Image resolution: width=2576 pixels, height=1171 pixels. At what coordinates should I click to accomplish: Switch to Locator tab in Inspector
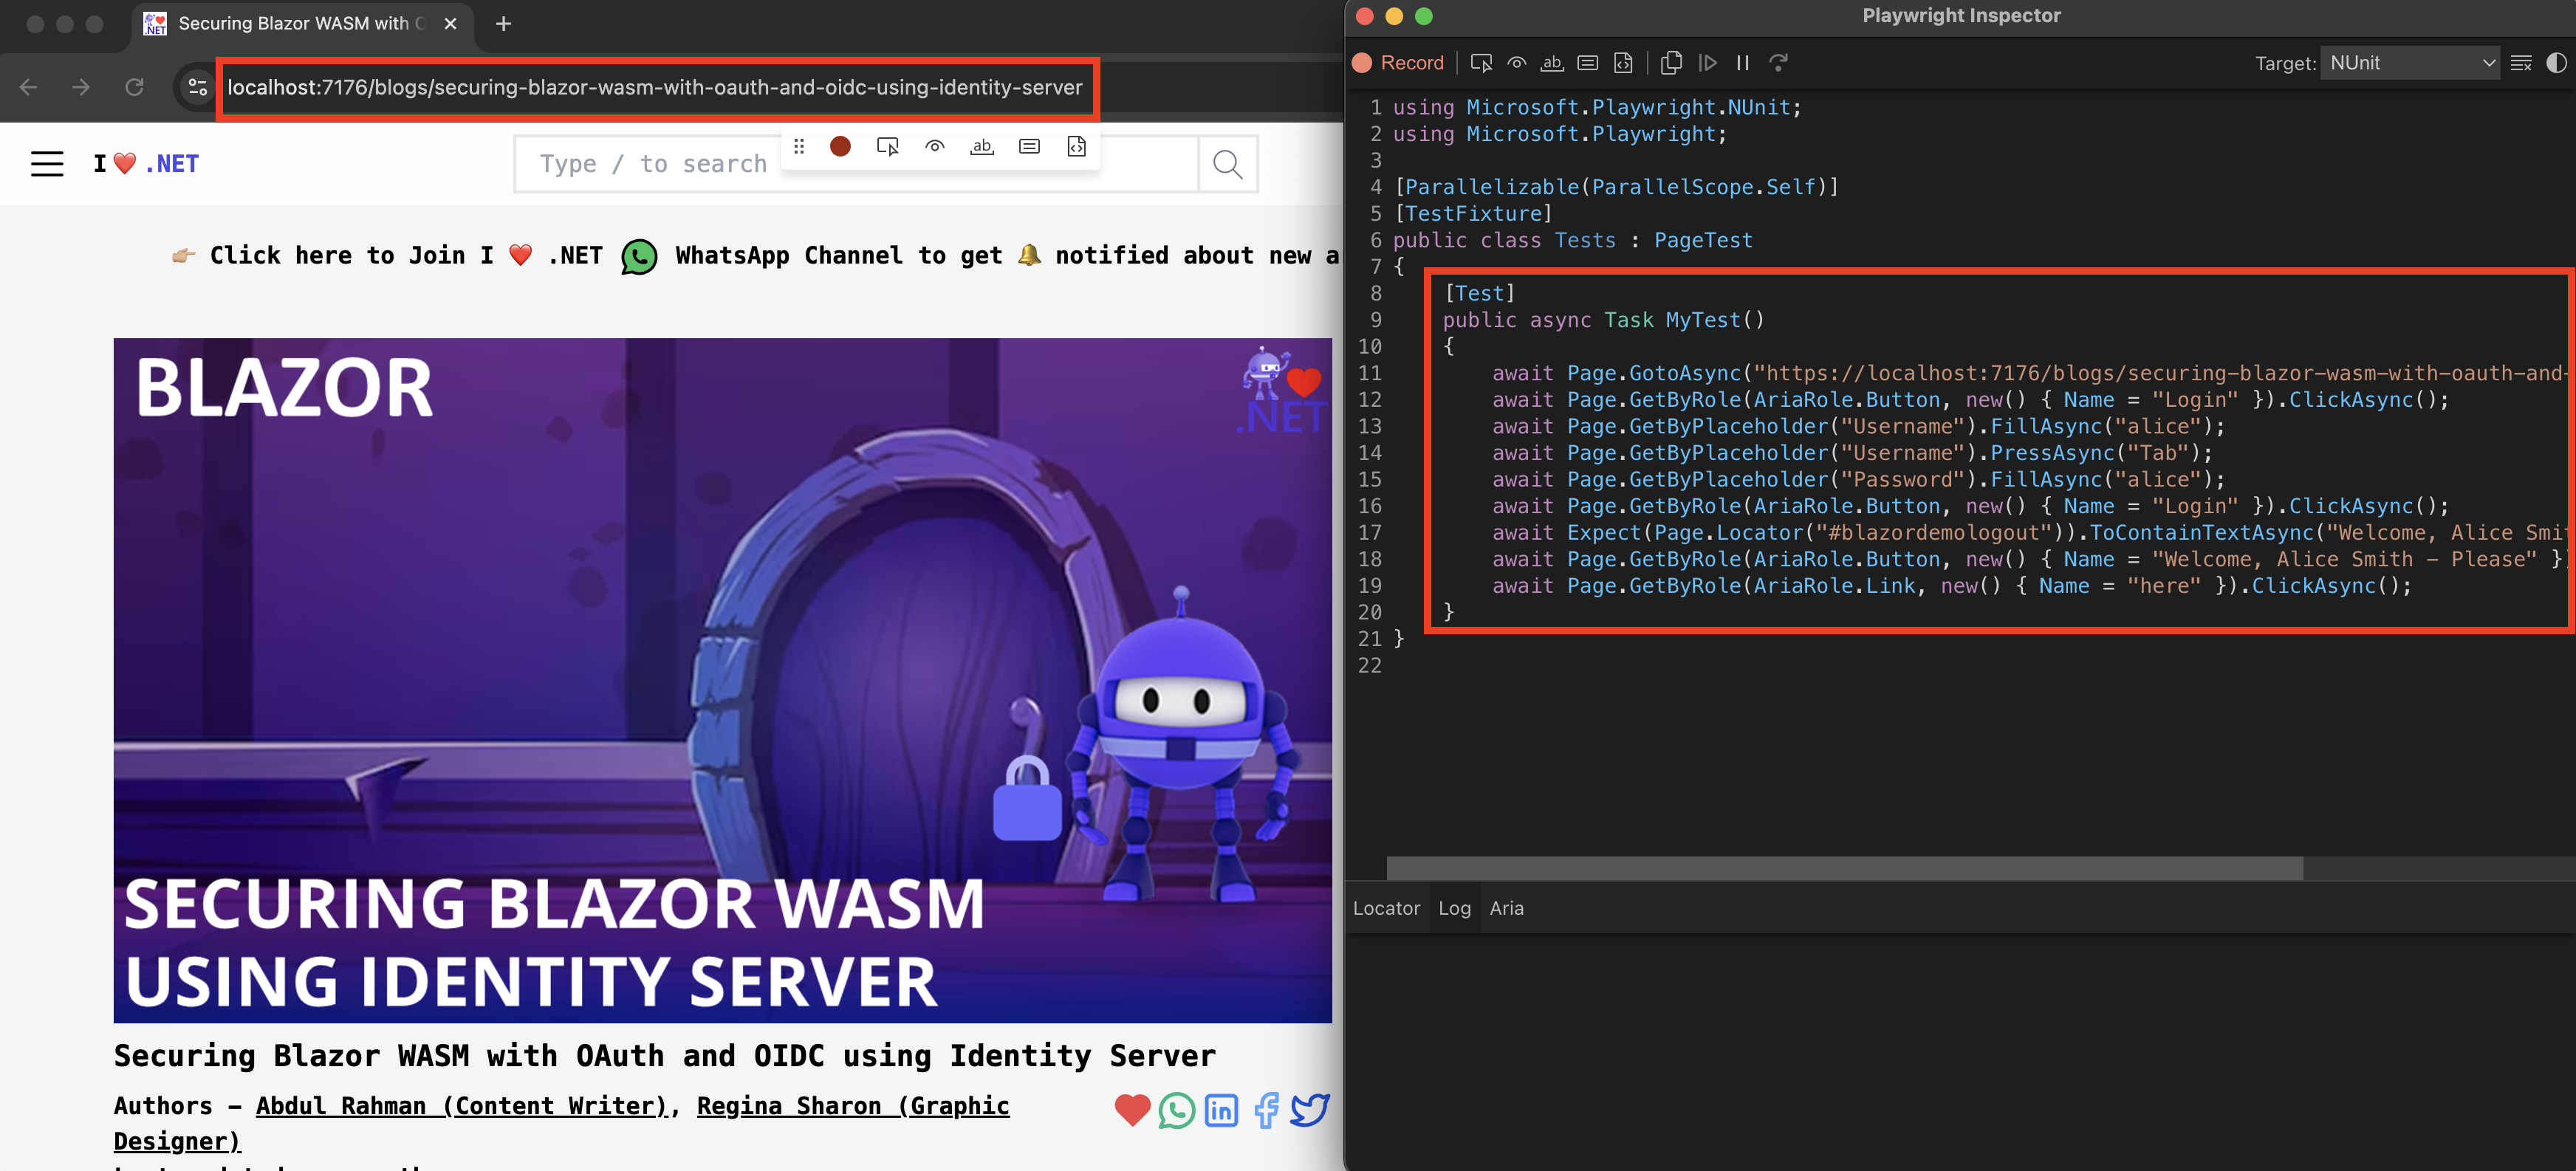[1386, 908]
